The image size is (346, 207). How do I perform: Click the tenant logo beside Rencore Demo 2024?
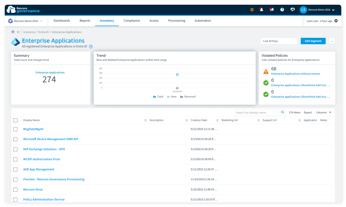[10, 21]
